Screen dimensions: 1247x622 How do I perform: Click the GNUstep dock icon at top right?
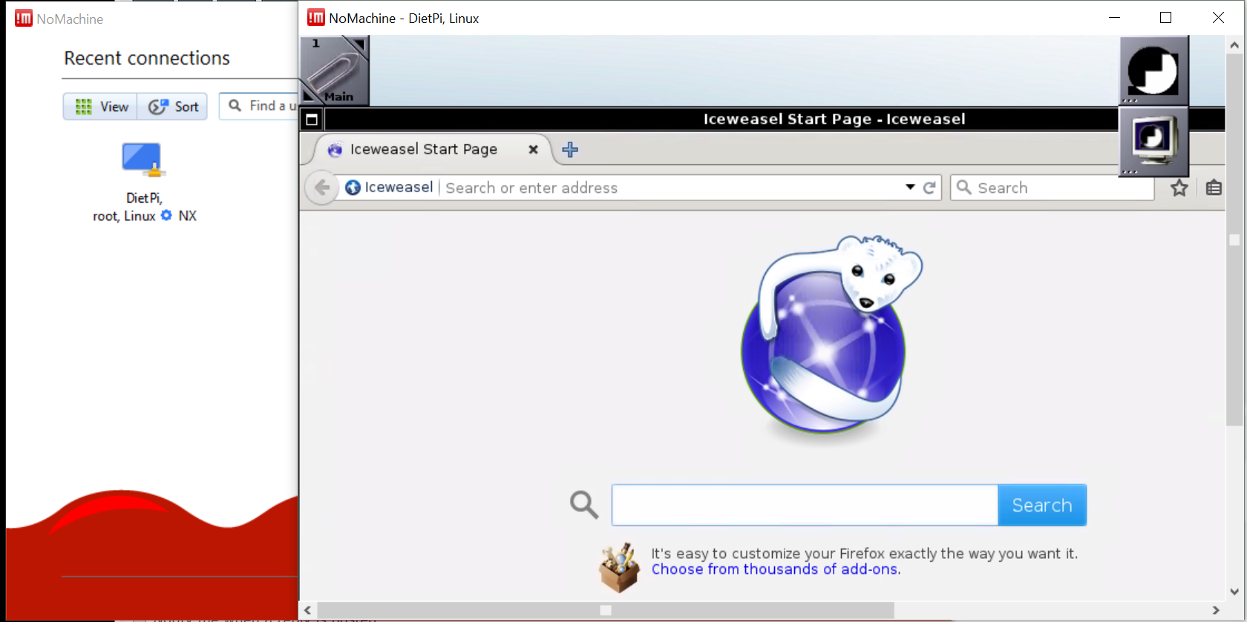pyautogui.click(x=1154, y=71)
